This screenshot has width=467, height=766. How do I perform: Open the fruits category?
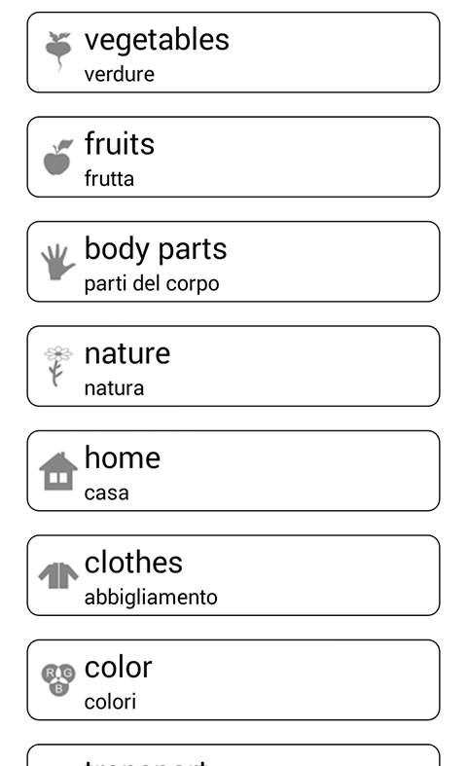[233, 157]
